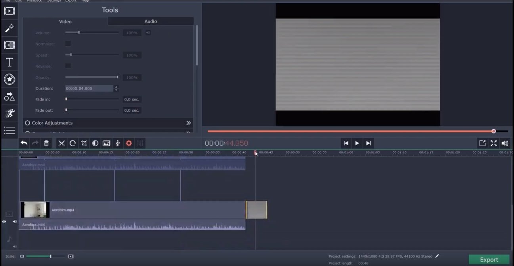Click the Volume slider in Tools
This screenshot has height=266, width=514.
coord(92,32)
